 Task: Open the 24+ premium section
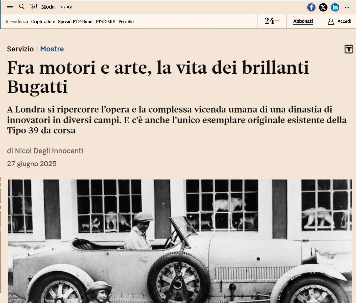(x=272, y=21)
